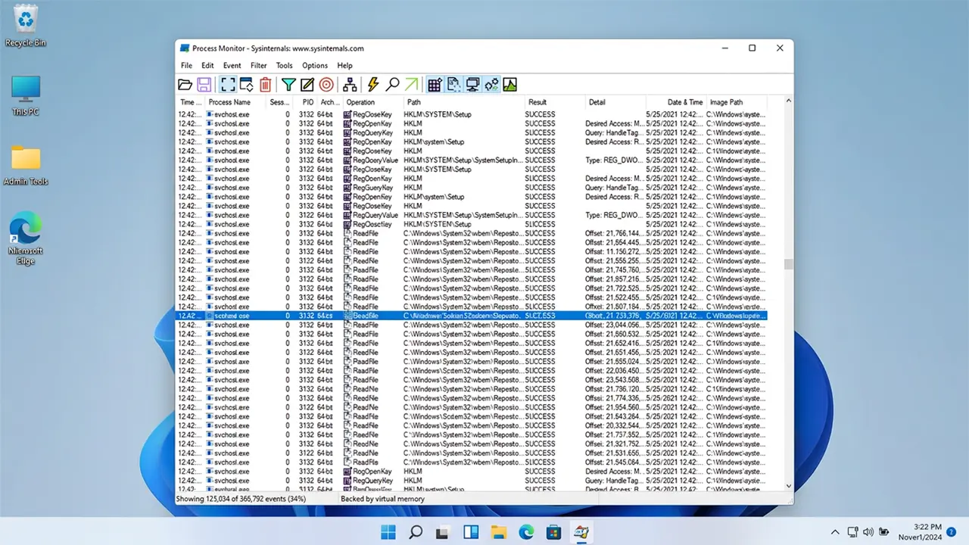The width and height of the screenshot is (969, 545).
Task: Open the Windows Start button
Action: click(x=388, y=531)
